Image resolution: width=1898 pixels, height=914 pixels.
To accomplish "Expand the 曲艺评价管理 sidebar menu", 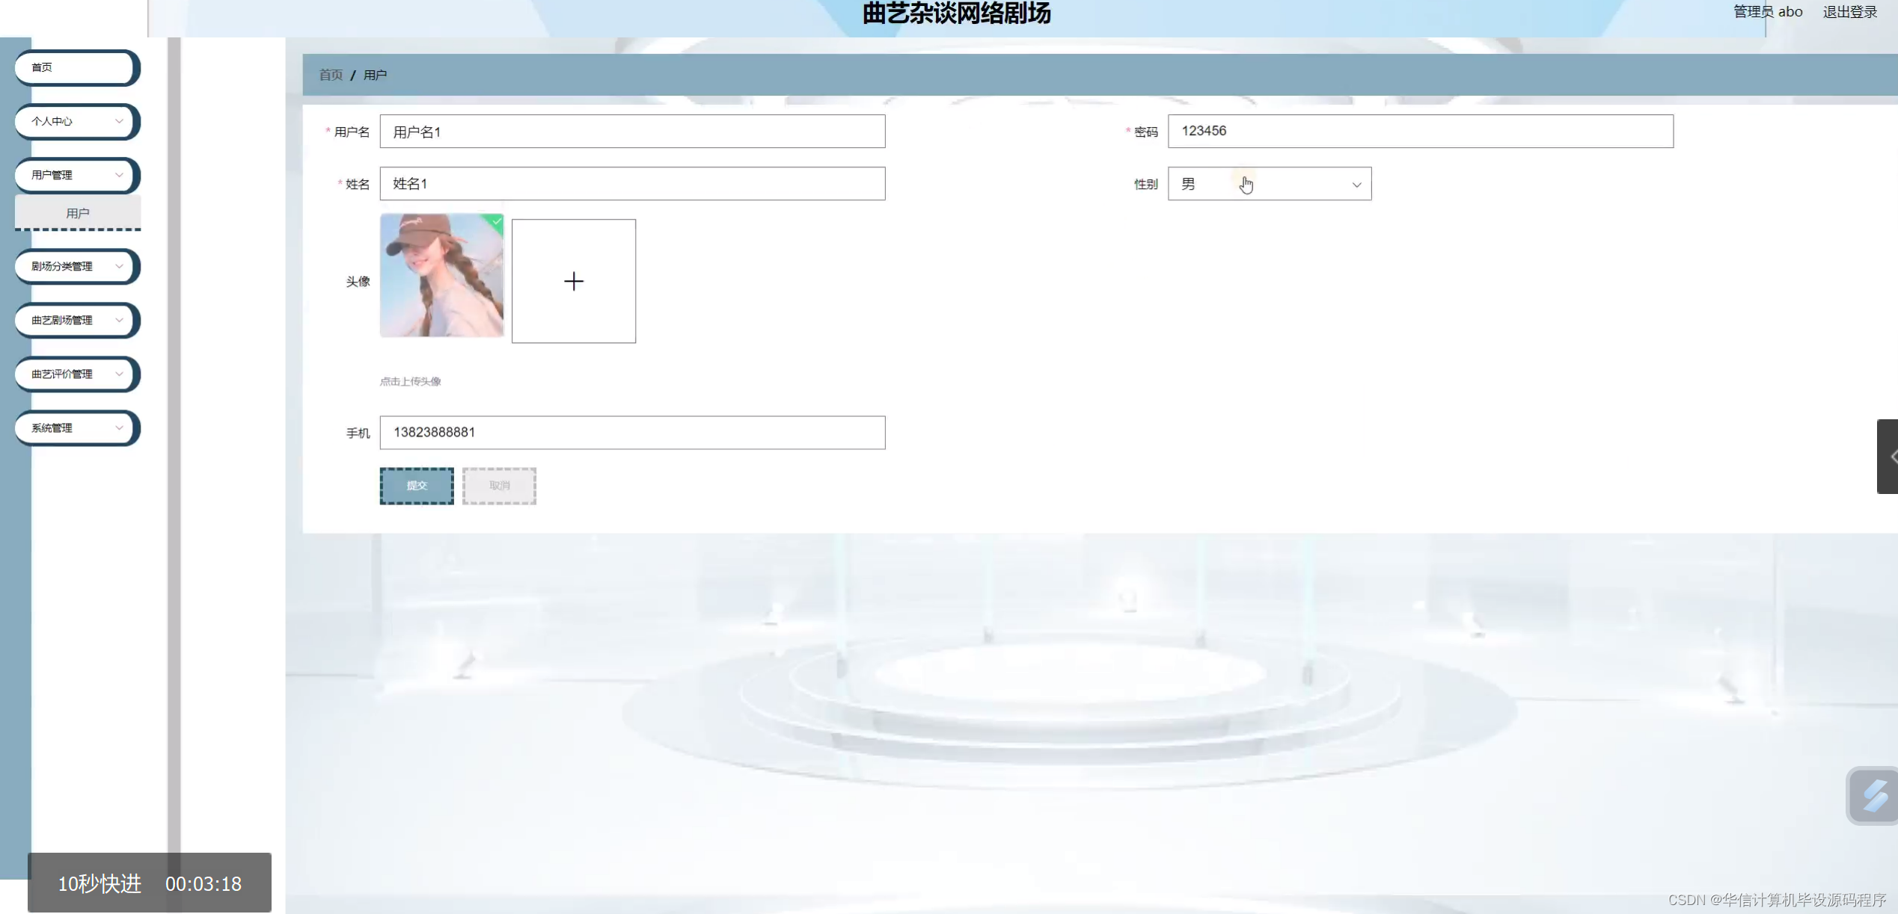I will tap(76, 374).
